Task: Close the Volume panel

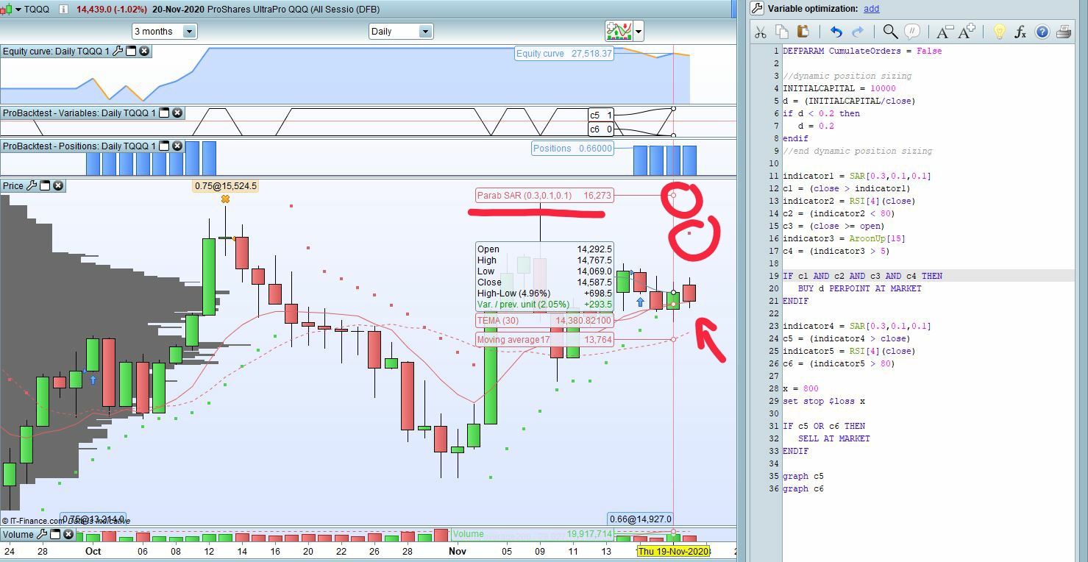Action: click(69, 534)
